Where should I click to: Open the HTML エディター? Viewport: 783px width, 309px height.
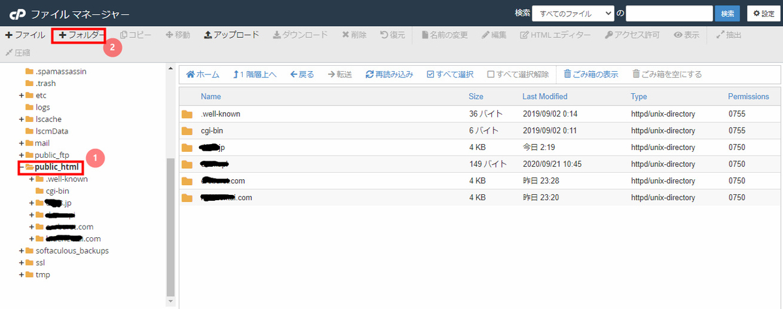coord(556,35)
